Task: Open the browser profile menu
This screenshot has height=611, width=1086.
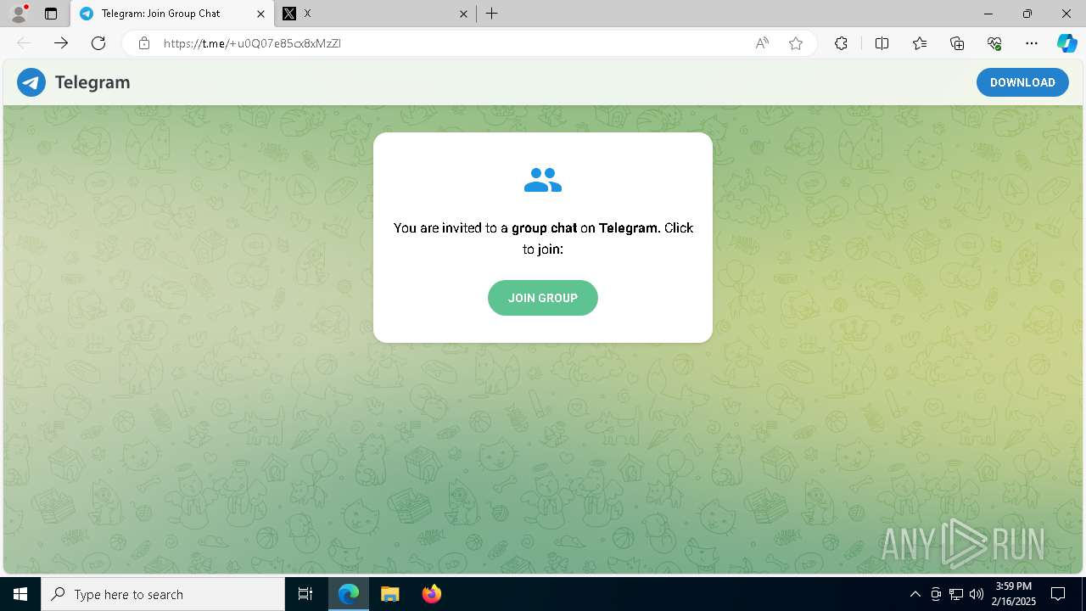Action: (x=19, y=14)
